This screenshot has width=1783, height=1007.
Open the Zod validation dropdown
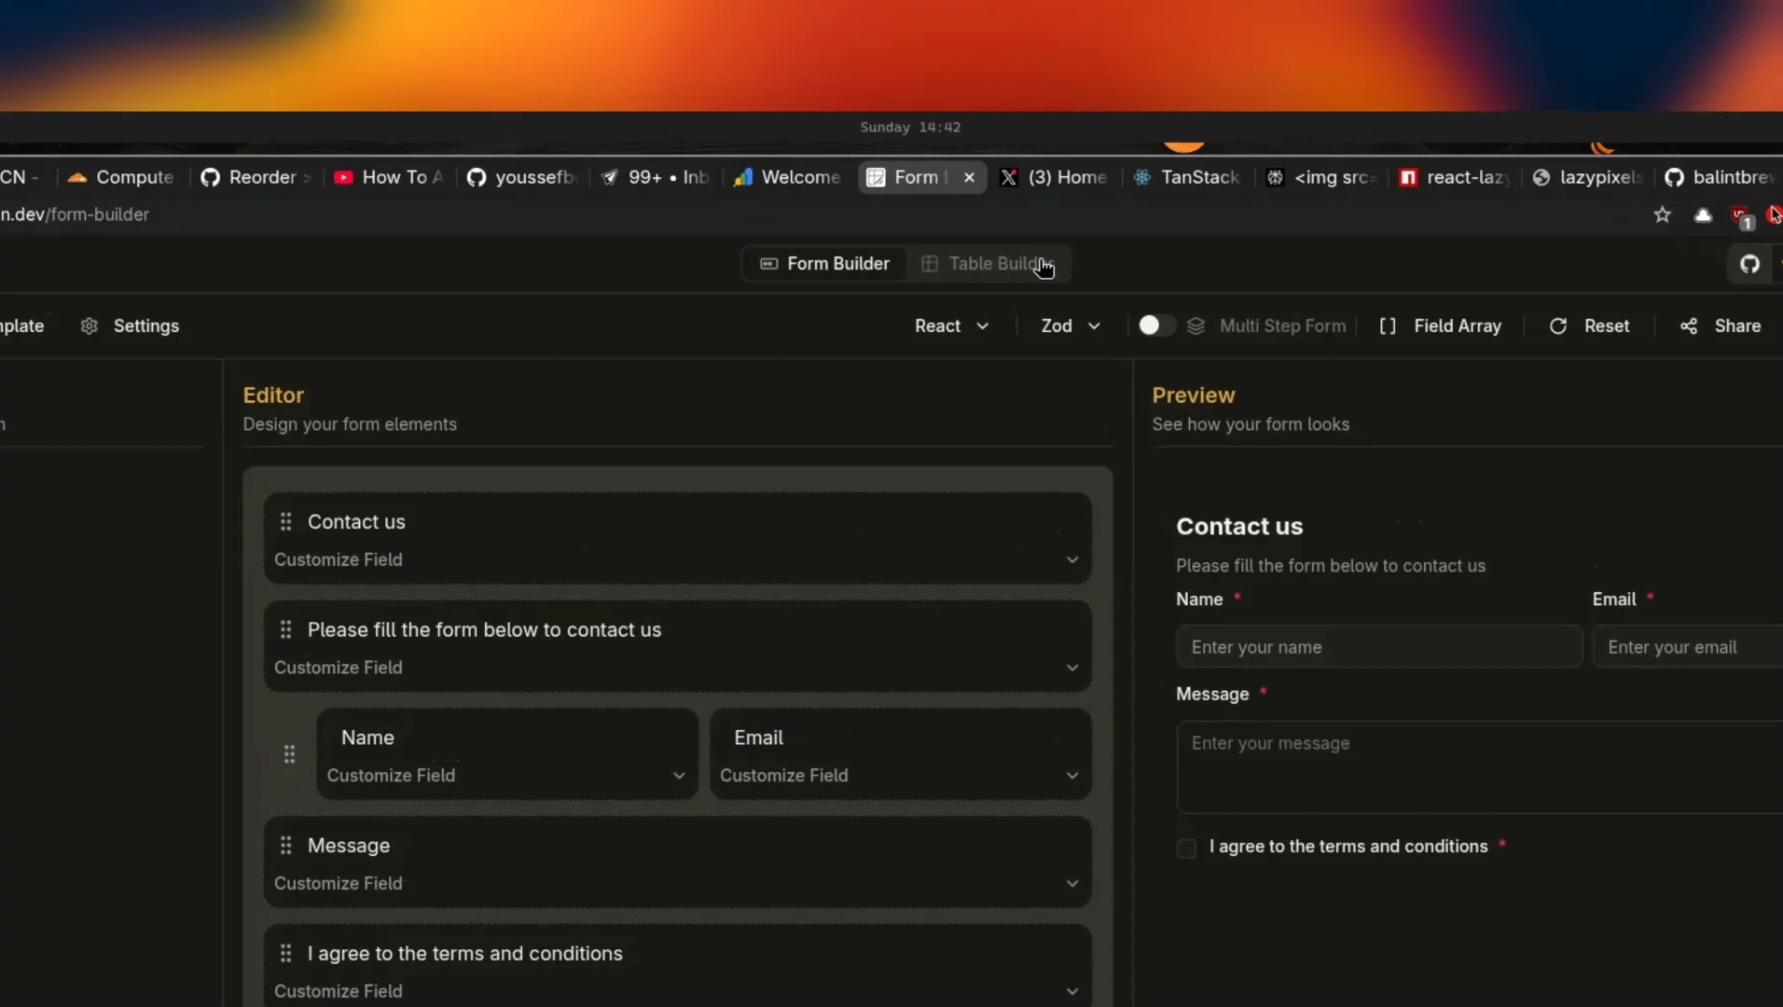(1071, 325)
